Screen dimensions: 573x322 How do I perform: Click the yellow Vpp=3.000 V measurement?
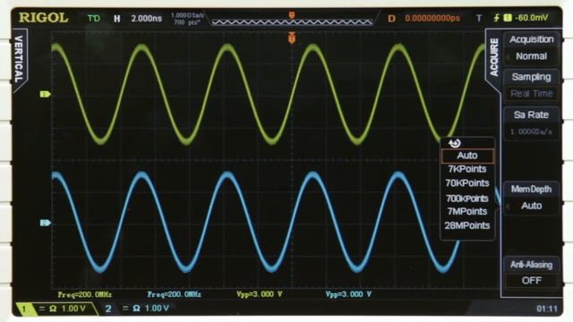click(259, 294)
